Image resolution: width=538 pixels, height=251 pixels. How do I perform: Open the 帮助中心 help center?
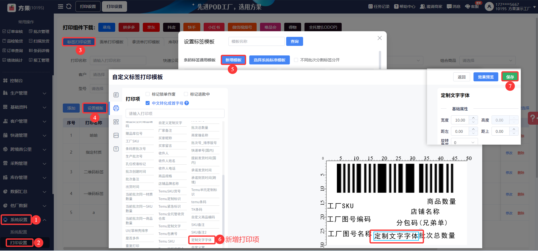pos(404,6)
